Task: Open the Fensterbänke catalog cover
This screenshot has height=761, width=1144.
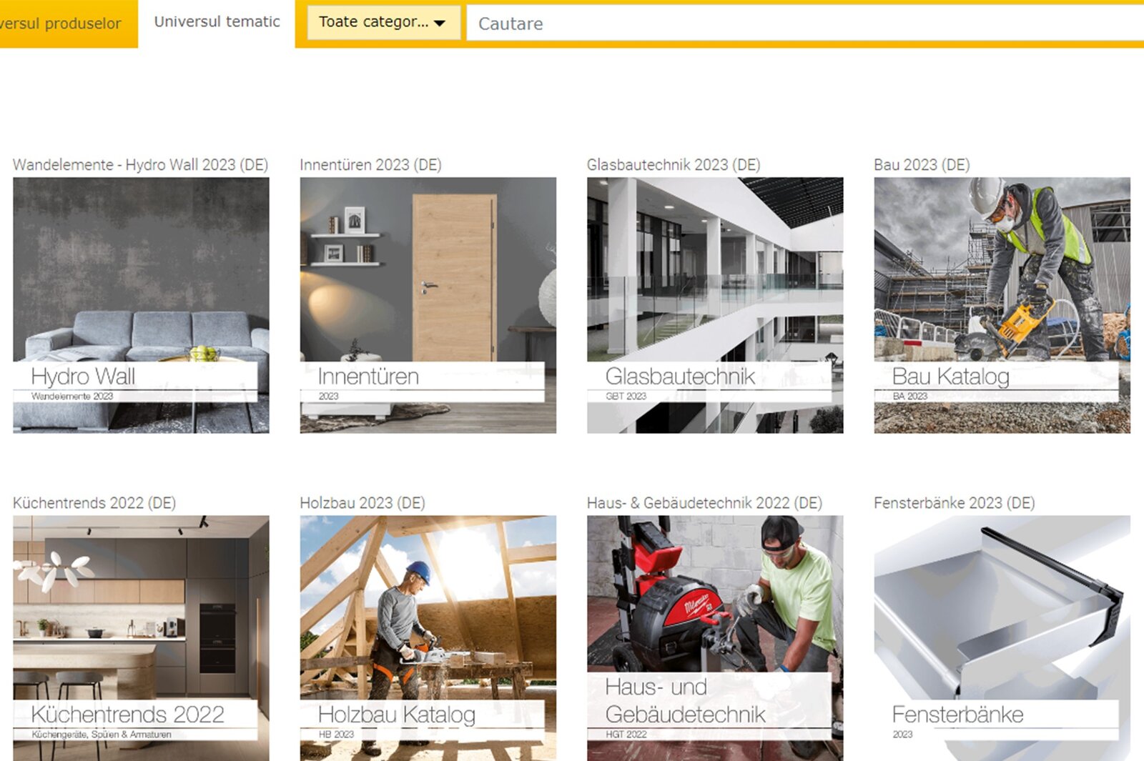Action: [x=1002, y=638]
